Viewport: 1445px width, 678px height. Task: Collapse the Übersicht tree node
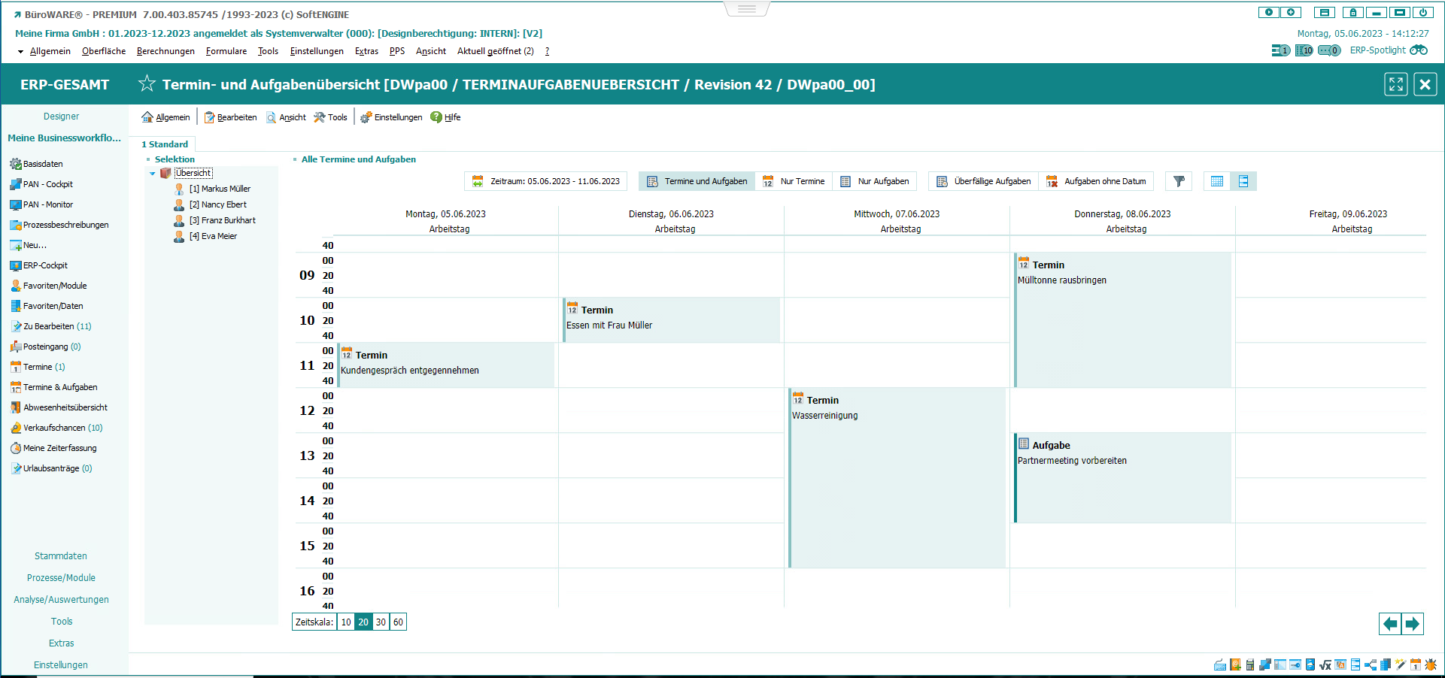[x=153, y=174]
